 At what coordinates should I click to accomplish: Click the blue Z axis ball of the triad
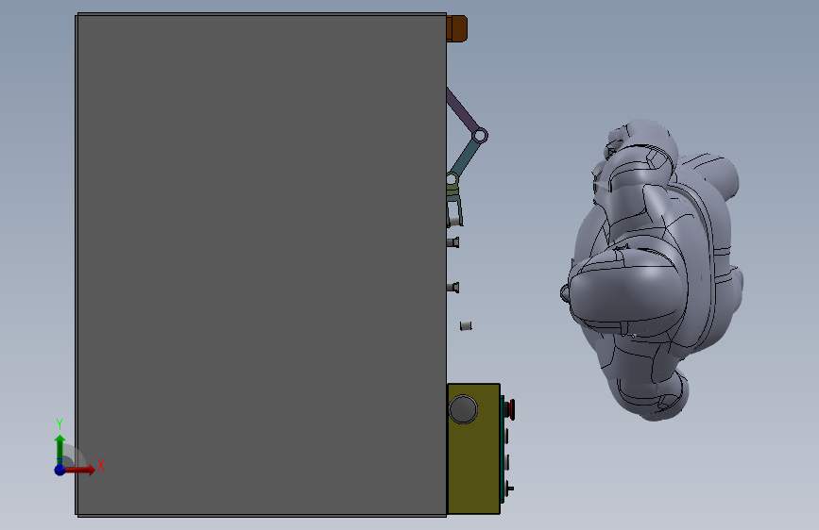[60, 470]
